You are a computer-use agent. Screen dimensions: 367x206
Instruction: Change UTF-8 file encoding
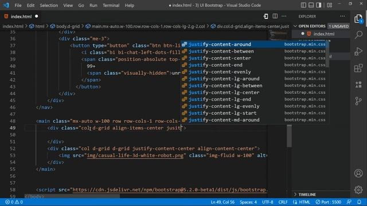tap(268, 202)
